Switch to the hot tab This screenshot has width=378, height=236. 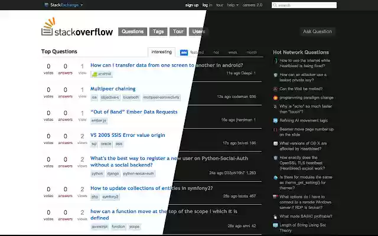coord(216,53)
